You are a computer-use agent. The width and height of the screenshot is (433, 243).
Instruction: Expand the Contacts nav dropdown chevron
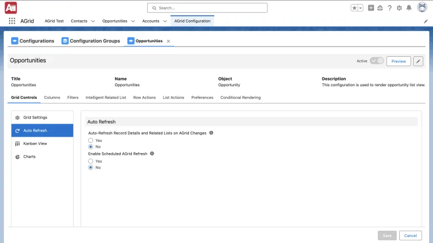tap(93, 21)
